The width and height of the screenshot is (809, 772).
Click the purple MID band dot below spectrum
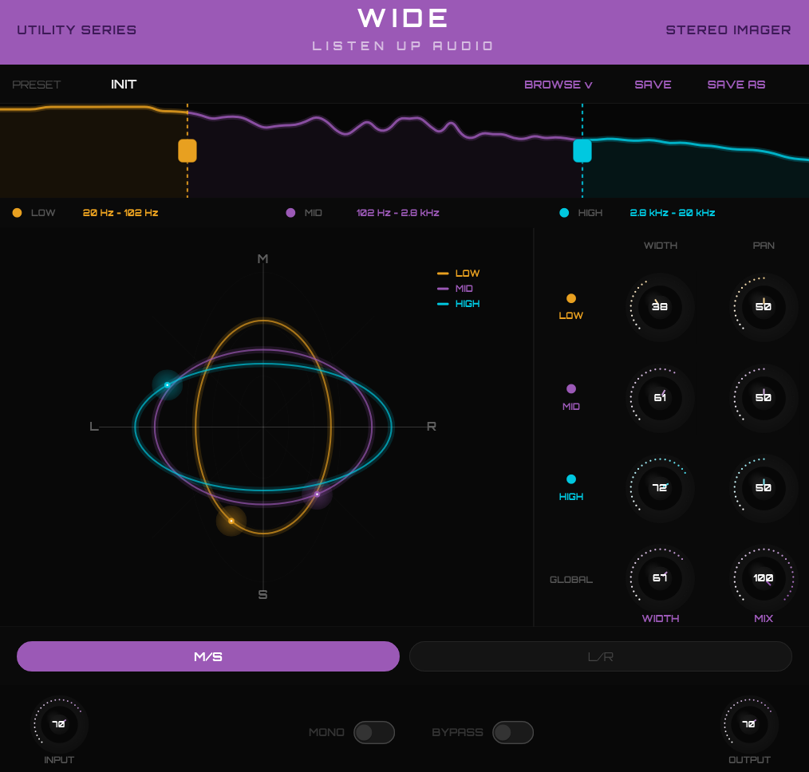pos(290,213)
